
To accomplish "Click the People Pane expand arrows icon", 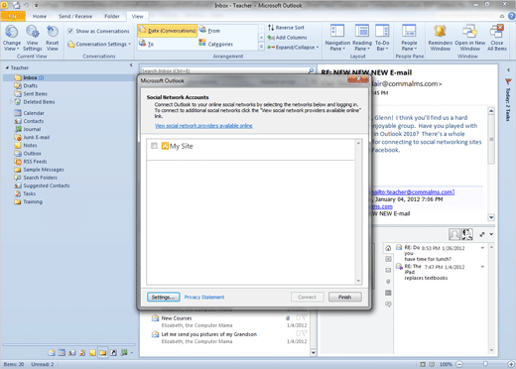I will point(482,234).
